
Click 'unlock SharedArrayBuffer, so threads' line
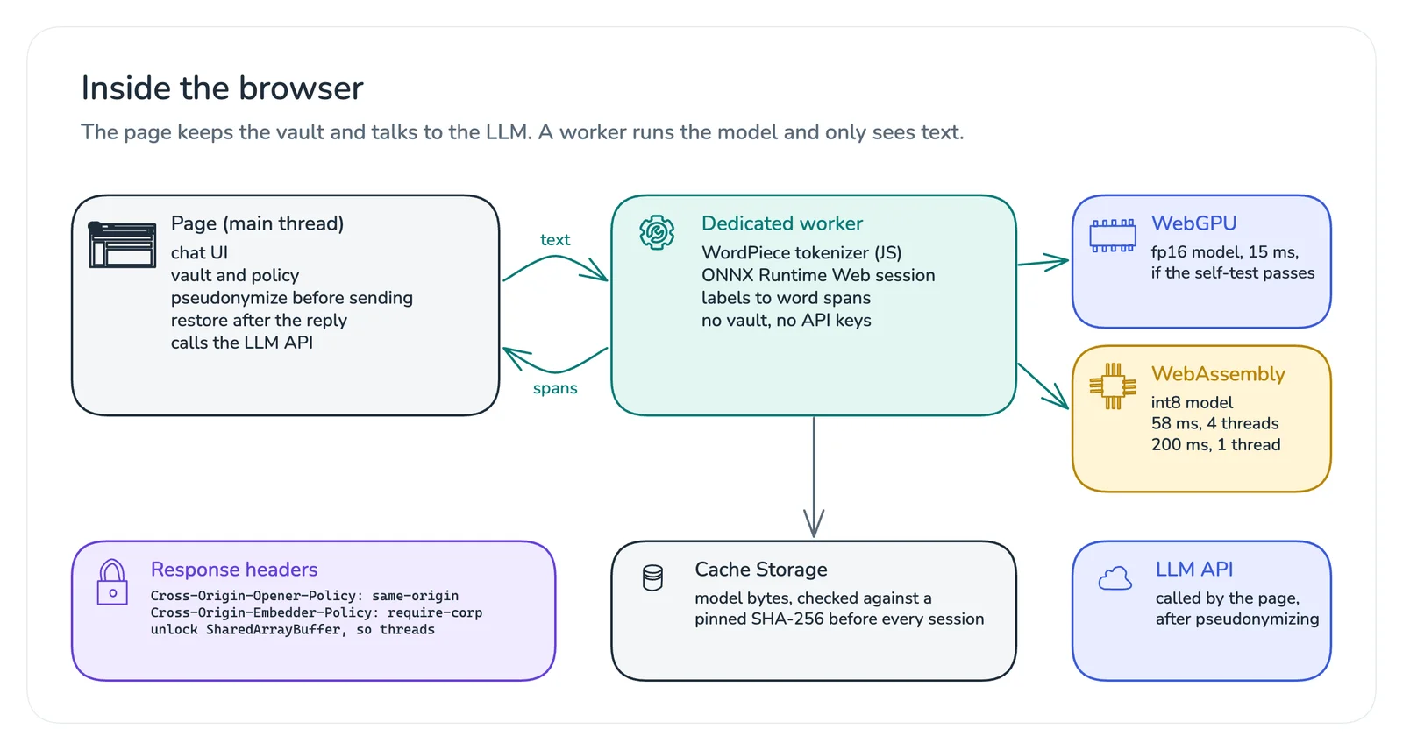pyautogui.click(x=292, y=629)
